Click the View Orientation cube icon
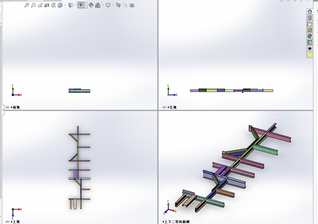 coord(60,5)
